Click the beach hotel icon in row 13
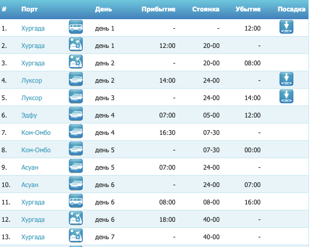Viewport: 318px width, 247px height. pyautogui.click(x=76, y=236)
